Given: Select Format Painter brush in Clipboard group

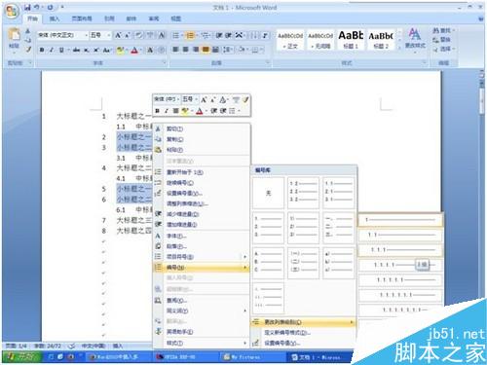Looking at the screenshot, I should click(28, 50).
